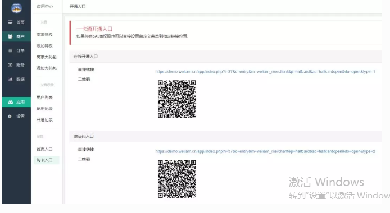The width and height of the screenshot is (390, 213).
Task: Open the type=1 direct link URL
Action: point(265,72)
